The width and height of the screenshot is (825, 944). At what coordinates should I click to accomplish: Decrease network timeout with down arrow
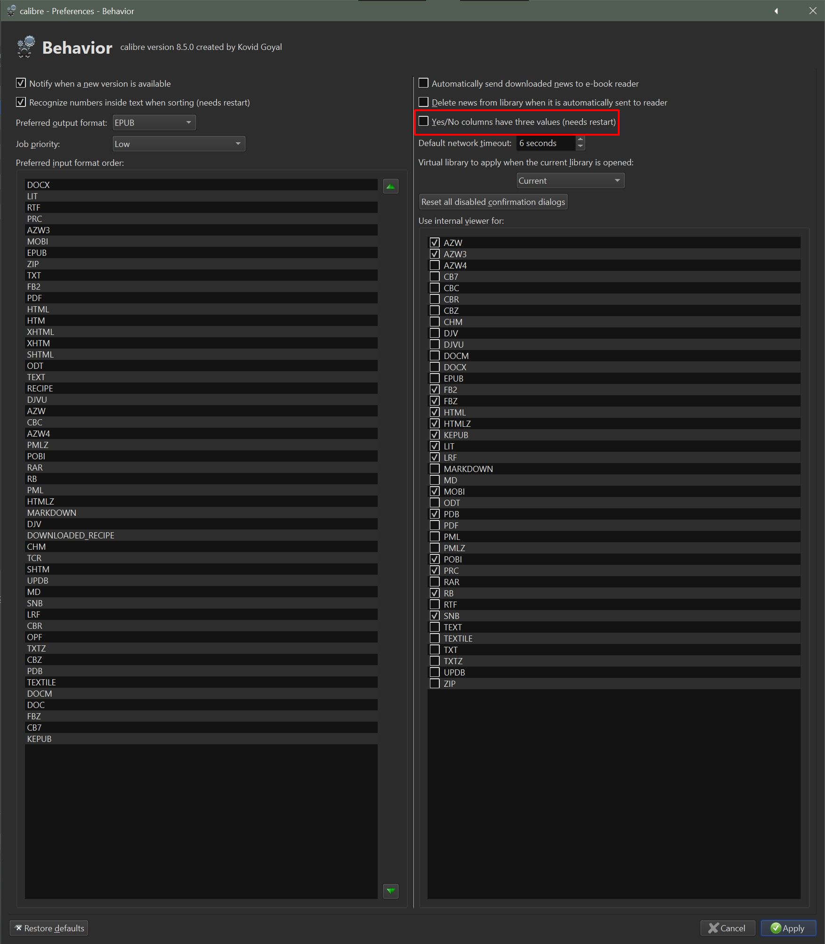580,146
